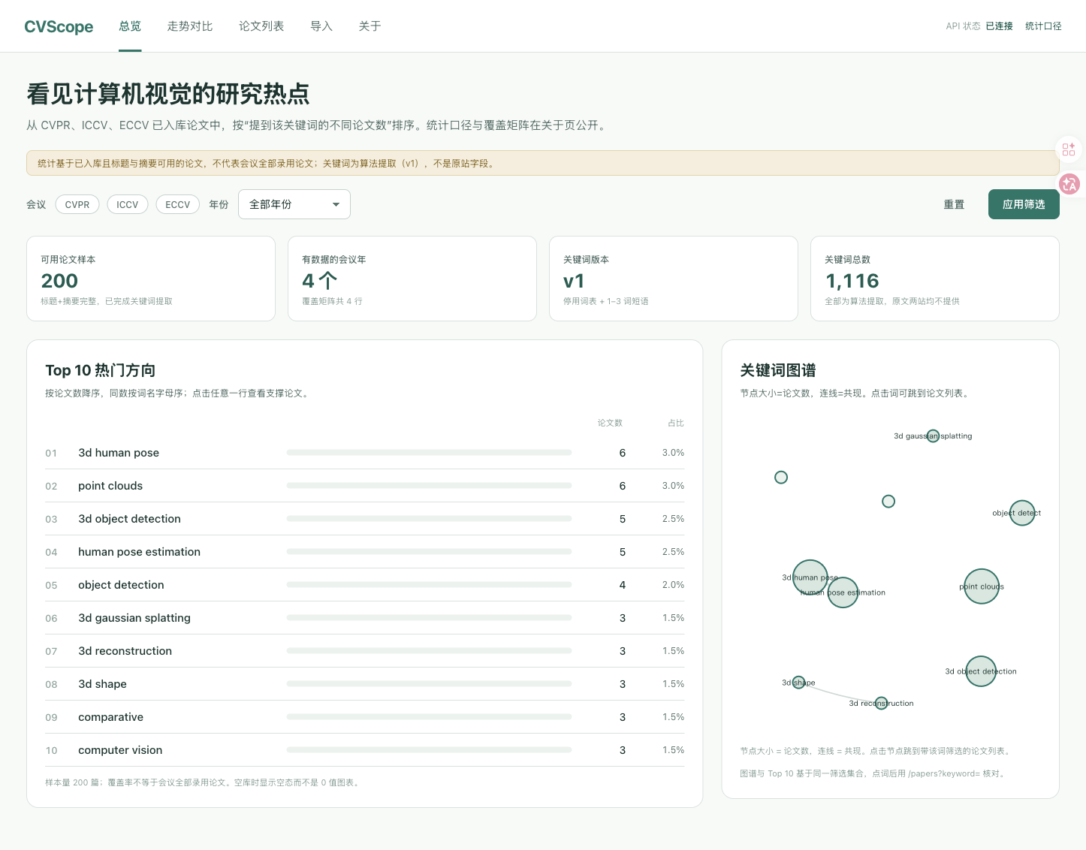
Task: Open the computer vision keyword row
Action: [x=365, y=750]
